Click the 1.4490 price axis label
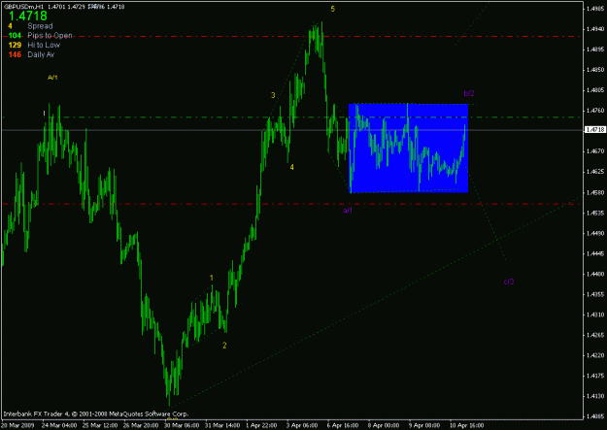This screenshot has width=607, height=430. pos(595,233)
